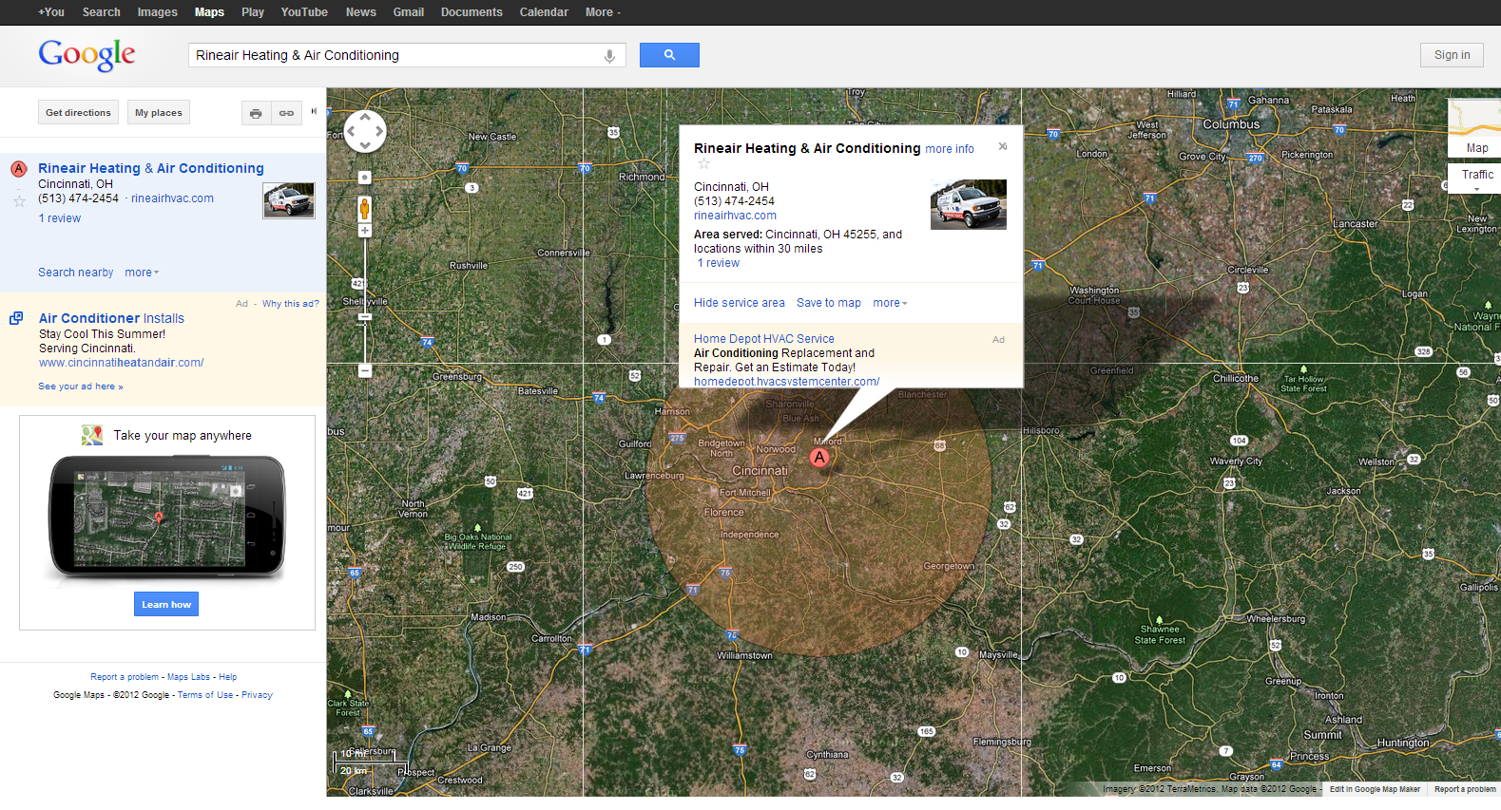Viewport: 1501px width, 810px height.
Task: Open Calendar in the top bar
Action: (x=544, y=12)
